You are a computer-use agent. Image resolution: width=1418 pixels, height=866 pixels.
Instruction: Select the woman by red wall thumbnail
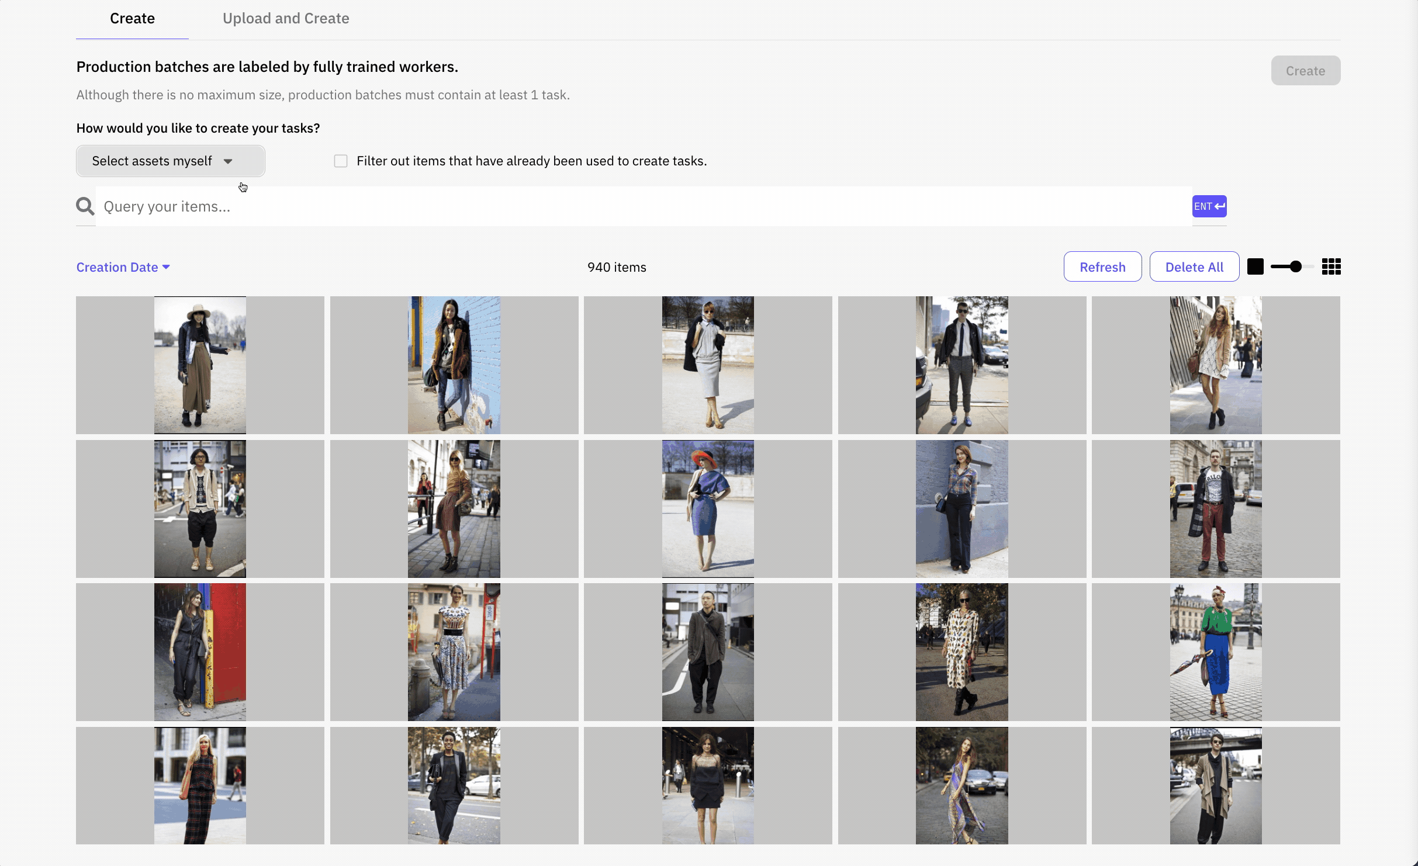[200, 652]
